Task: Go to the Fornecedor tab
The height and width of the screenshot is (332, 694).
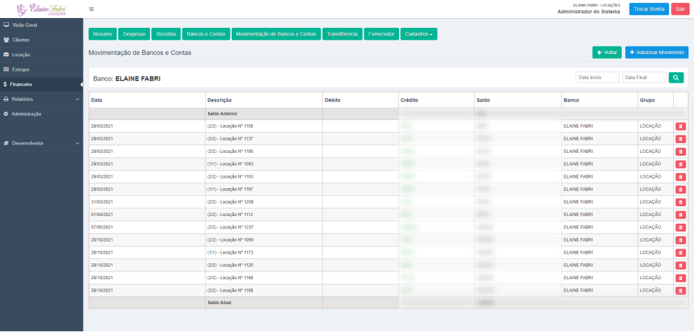Action: (x=381, y=34)
